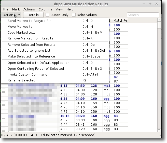Click the 03:41 time cell
Screen dimensions: 167x143
tap(82, 125)
